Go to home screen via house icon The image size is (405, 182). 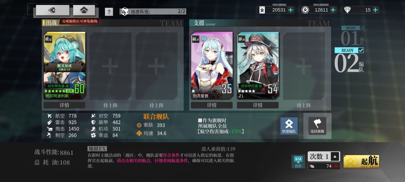point(84,10)
